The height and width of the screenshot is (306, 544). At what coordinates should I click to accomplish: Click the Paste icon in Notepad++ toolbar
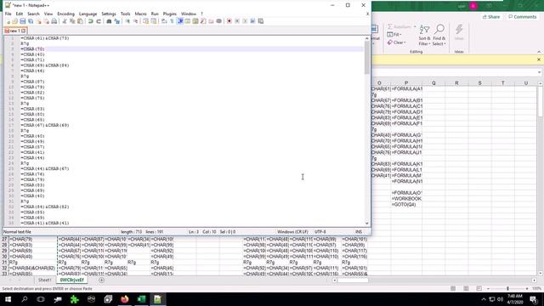(80, 21)
